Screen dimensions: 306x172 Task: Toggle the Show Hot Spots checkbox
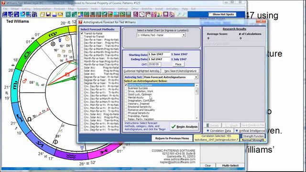(x=210, y=14)
